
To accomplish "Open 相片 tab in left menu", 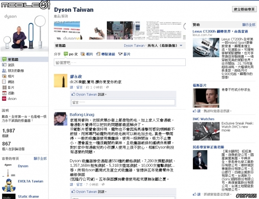I will point(11,76).
